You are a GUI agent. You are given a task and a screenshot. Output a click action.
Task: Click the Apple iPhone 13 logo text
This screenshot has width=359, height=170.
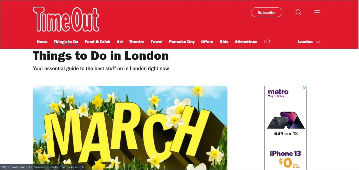click(x=286, y=134)
